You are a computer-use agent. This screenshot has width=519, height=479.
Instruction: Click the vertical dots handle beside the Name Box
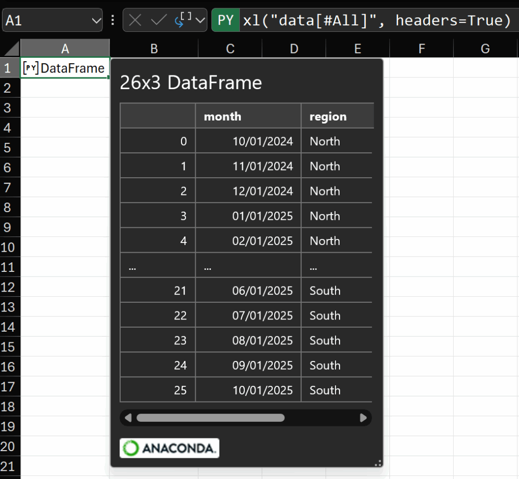(113, 20)
